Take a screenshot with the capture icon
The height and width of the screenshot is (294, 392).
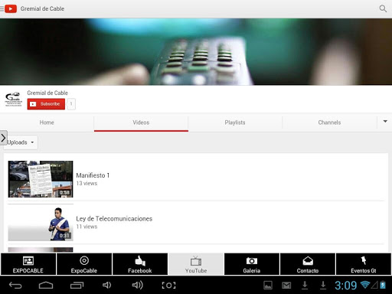coord(168,285)
